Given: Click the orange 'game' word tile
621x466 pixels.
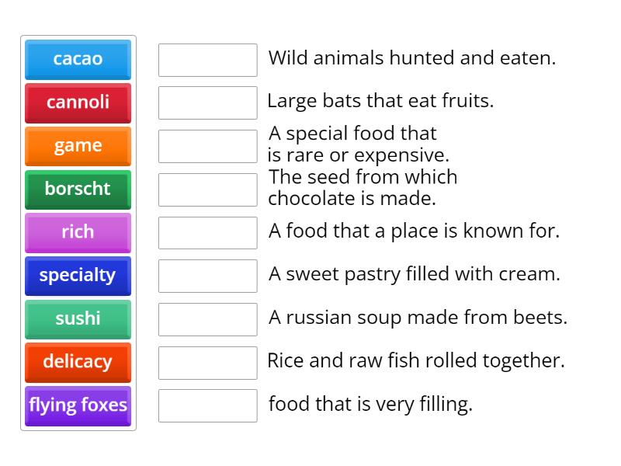Looking at the screenshot, I should (78, 146).
